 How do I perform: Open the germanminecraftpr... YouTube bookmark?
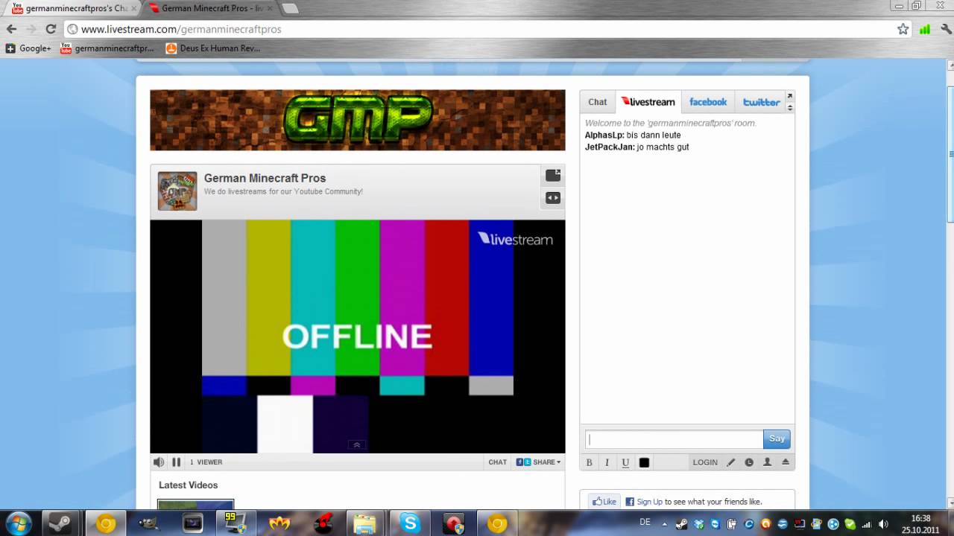[x=107, y=48]
